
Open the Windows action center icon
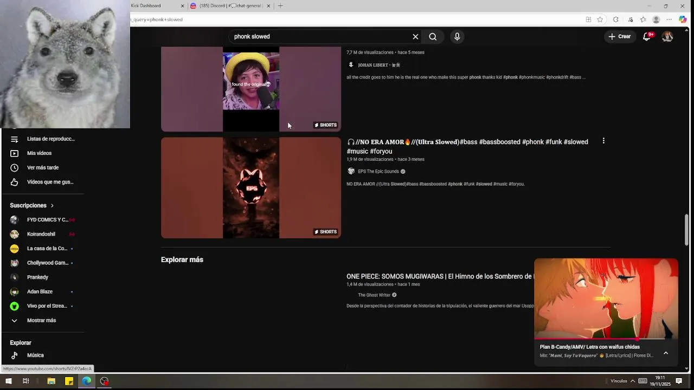pyautogui.click(x=679, y=381)
